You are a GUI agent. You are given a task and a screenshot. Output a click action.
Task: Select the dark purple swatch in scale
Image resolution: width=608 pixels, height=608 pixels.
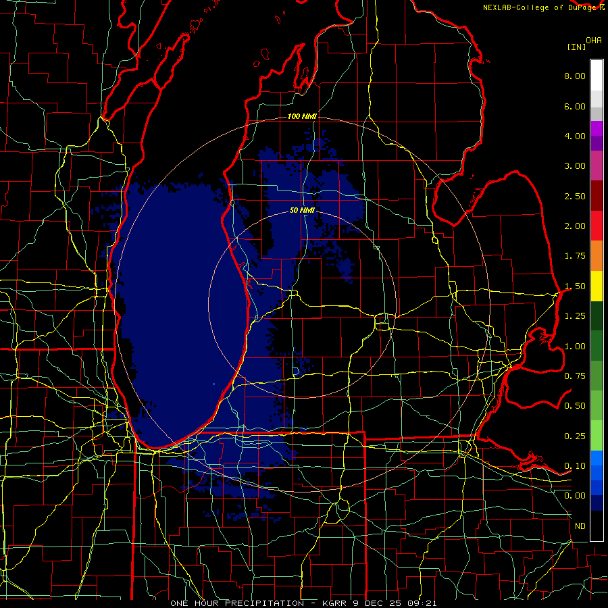pos(597,143)
